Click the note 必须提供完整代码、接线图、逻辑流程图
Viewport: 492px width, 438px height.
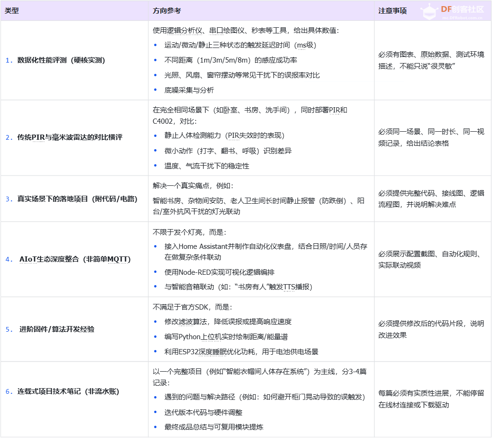(x=431, y=199)
